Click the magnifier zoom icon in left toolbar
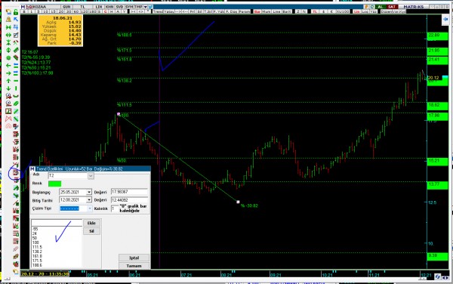The height and width of the screenshot is (284, 453). [x=8, y=96]
